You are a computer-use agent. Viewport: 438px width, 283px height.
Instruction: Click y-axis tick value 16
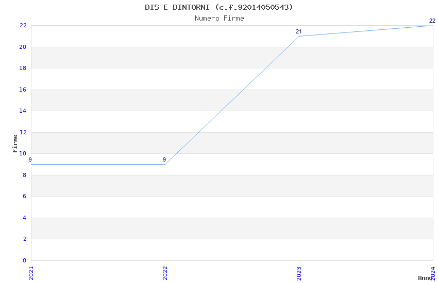[x=23, y=90]
